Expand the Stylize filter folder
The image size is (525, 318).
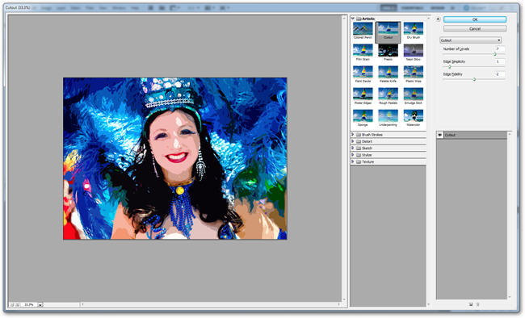click(x=353, y=155)
